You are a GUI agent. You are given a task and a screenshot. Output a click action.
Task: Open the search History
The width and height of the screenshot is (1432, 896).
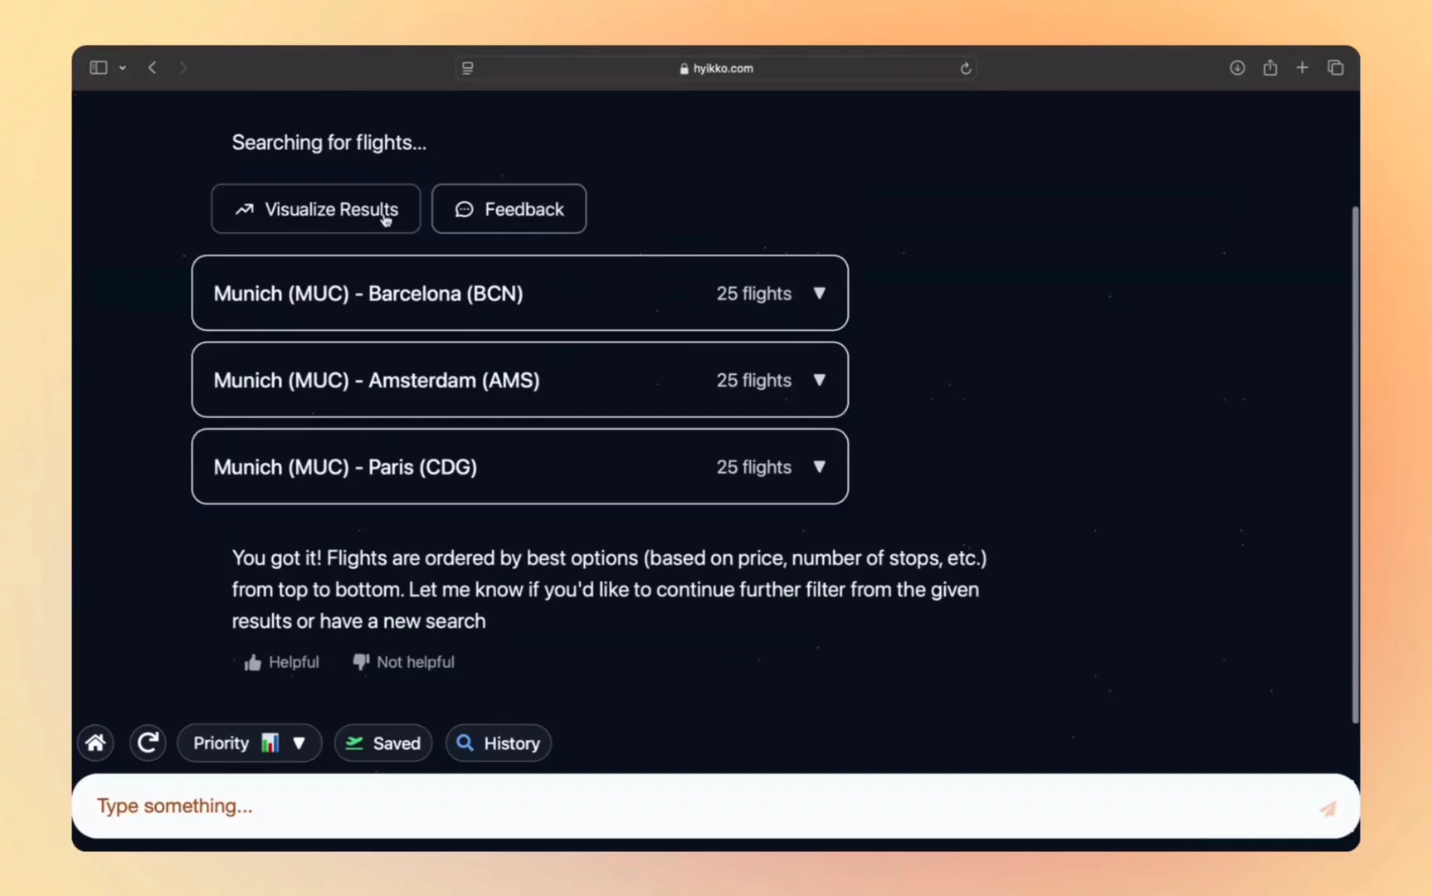(x=499, y=743)
